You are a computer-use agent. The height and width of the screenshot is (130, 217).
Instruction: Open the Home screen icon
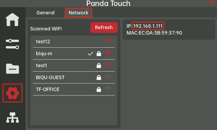[x=13, y=20]
